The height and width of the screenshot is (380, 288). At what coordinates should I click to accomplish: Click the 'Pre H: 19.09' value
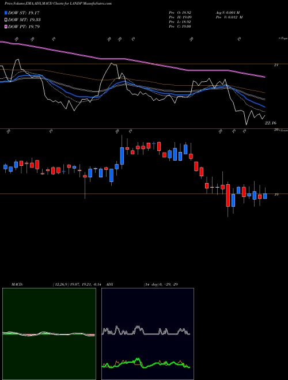point(180,17)
